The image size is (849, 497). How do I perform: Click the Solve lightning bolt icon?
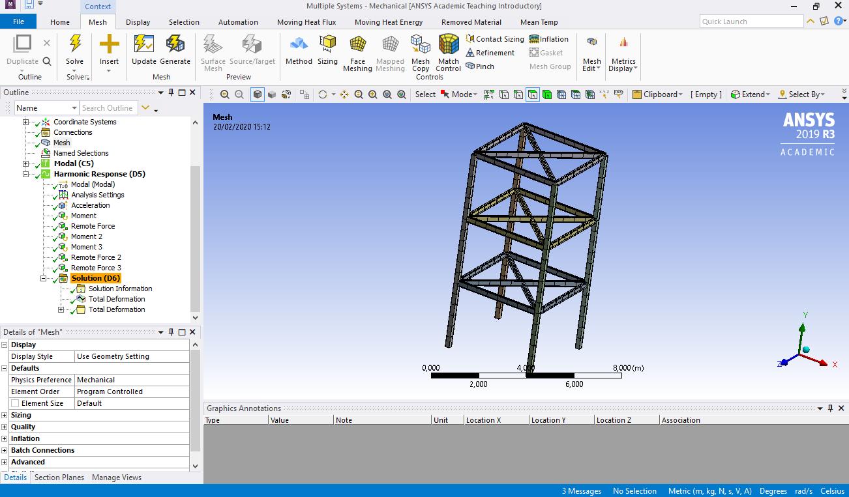click(x=75, y=44)
